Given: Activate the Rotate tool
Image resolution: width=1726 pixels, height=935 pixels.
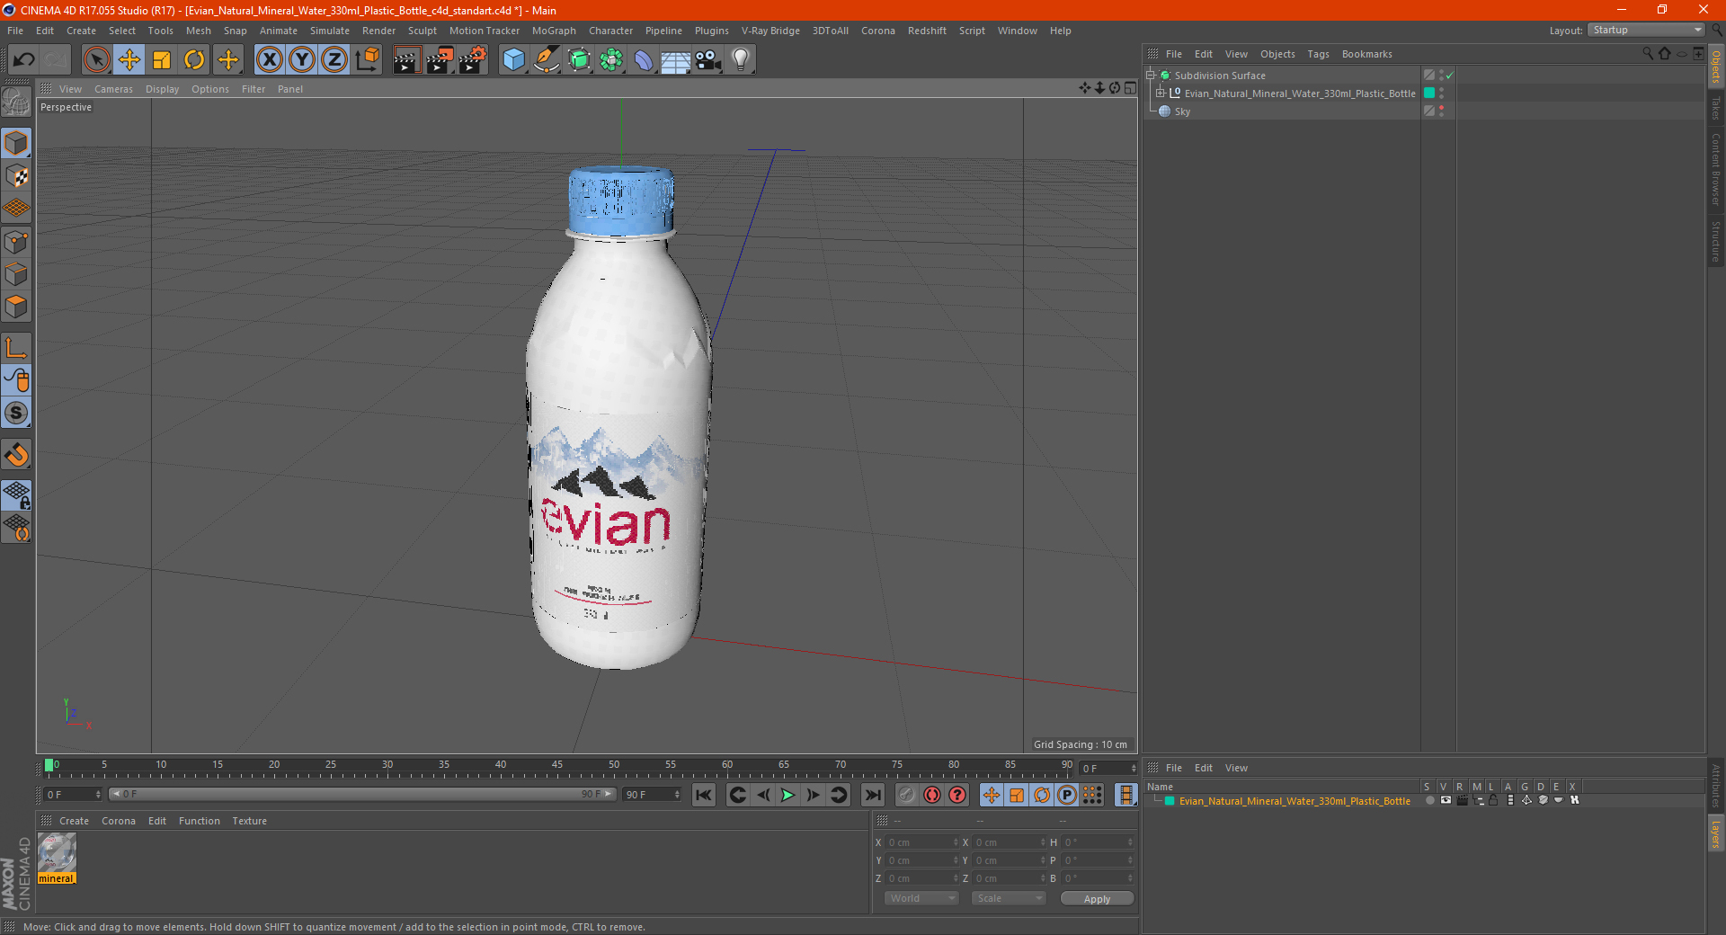Looking at the screenshot, I should (194, 60).
